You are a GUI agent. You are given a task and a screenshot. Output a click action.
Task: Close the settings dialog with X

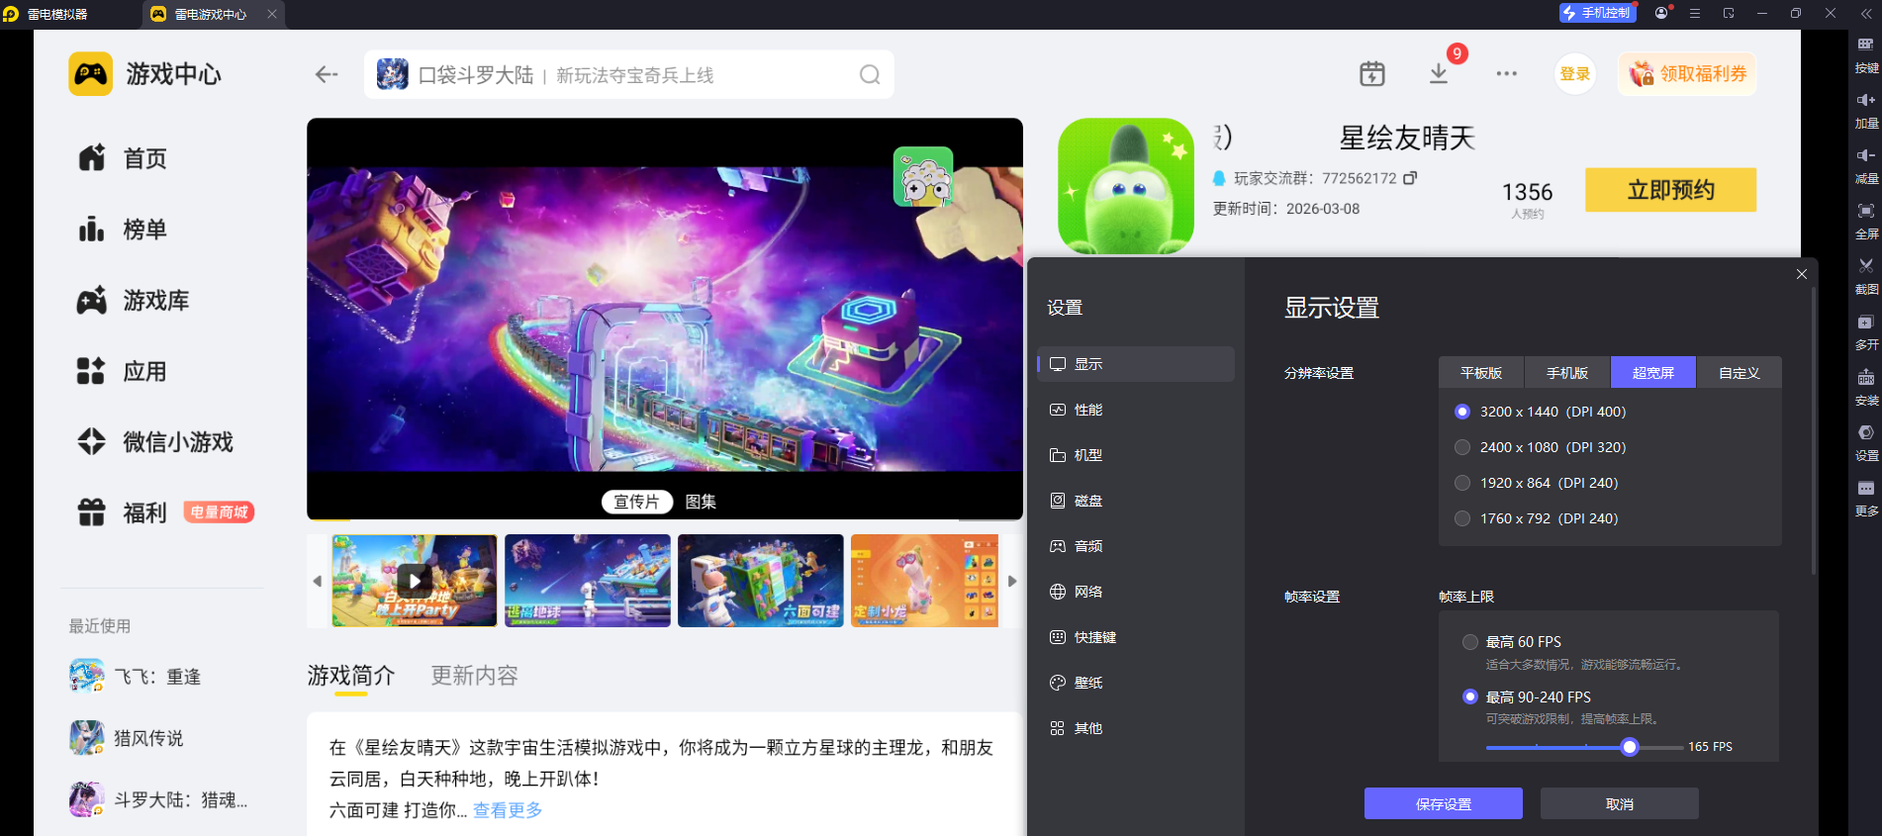coord(1802,274)
